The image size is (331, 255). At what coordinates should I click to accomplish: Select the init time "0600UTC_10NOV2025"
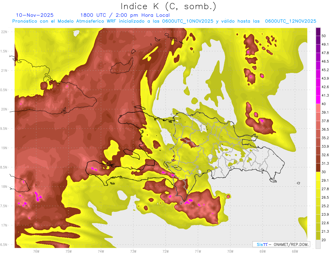tap(188, 21)
